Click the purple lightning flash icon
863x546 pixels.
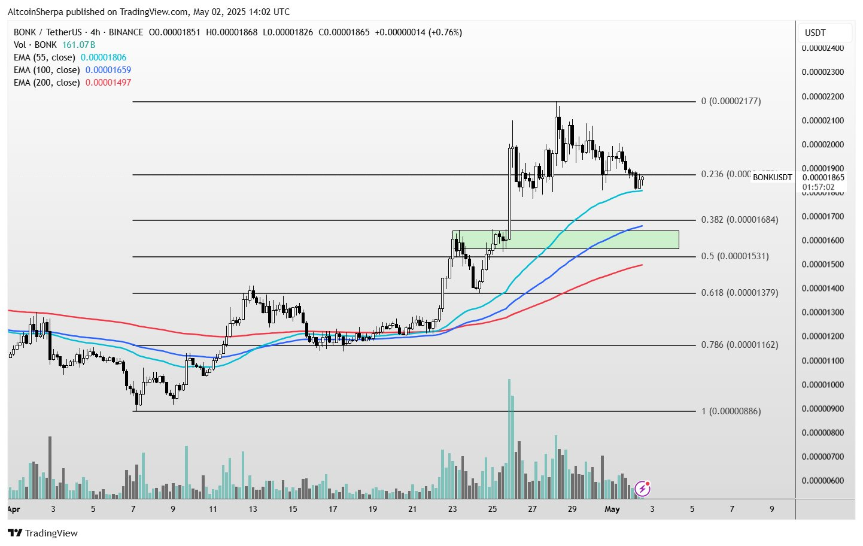(642, 489)
